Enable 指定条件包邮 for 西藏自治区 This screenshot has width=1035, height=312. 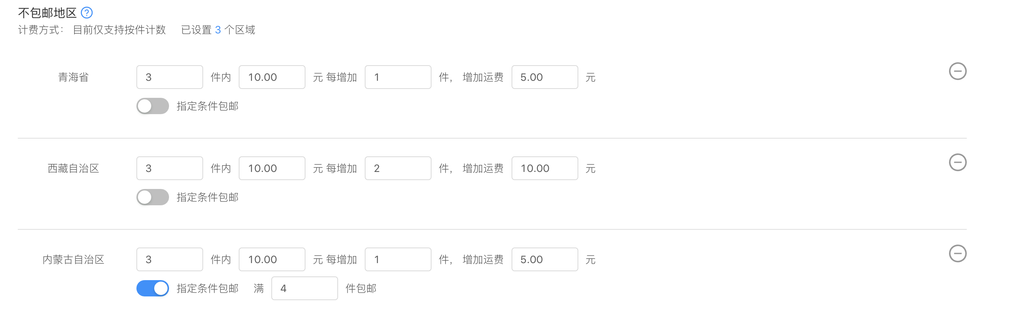point(152,197)
